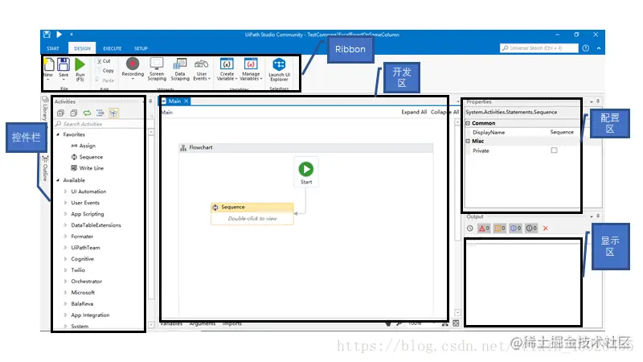Click the timestamps clock icon in Output panel
The width and height of the screenshot is (643, 362).
pos(470,228)
